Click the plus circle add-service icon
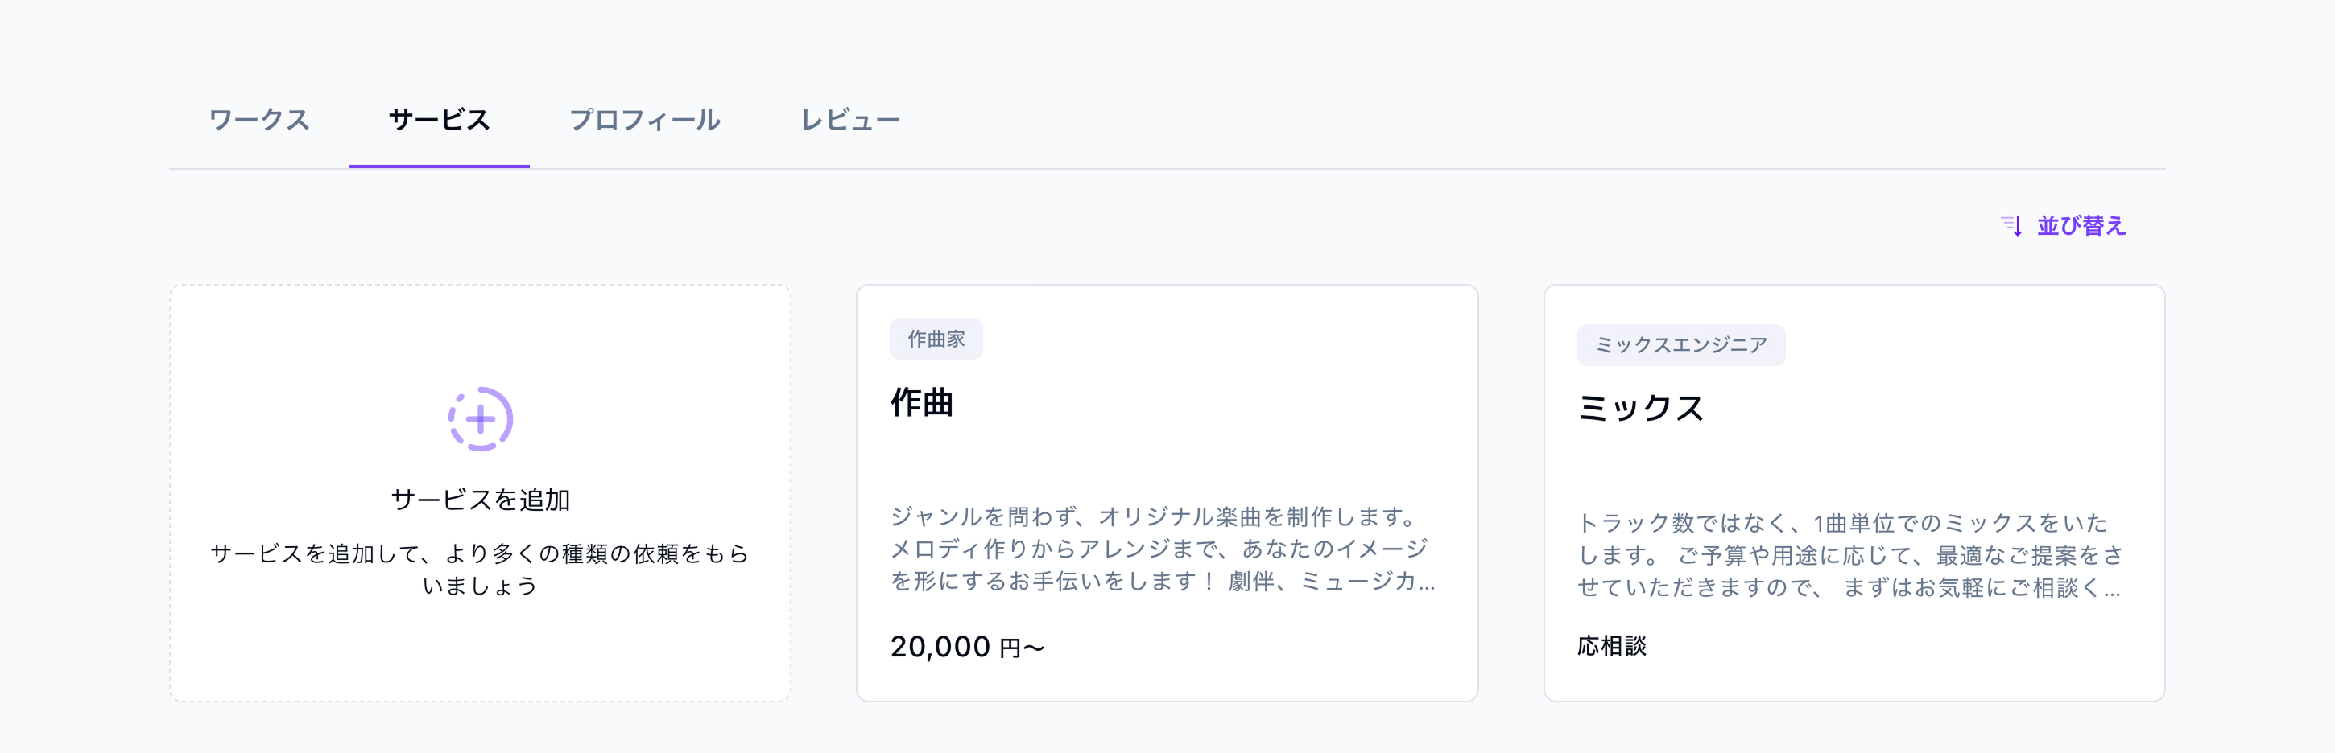 pos(481,418)
